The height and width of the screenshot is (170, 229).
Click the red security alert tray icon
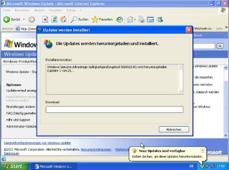coord(212,166)
